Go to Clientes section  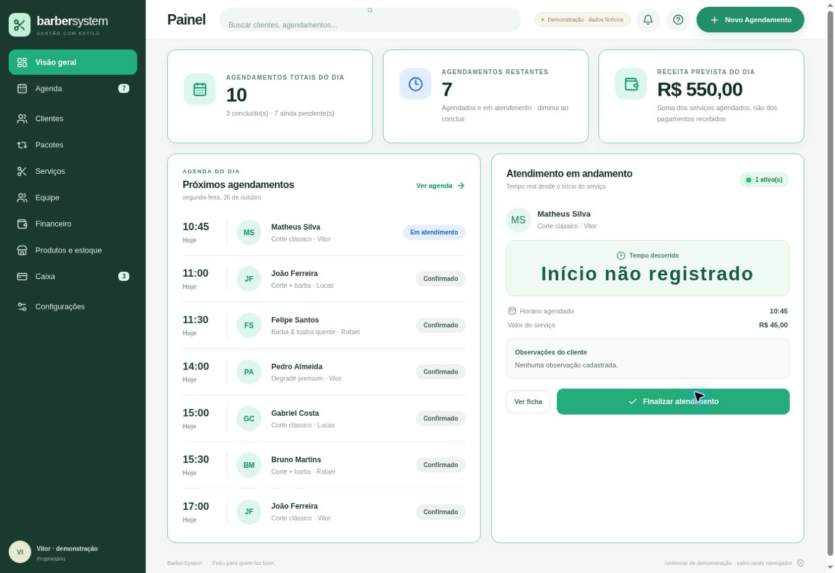click(x=73, y=118)
